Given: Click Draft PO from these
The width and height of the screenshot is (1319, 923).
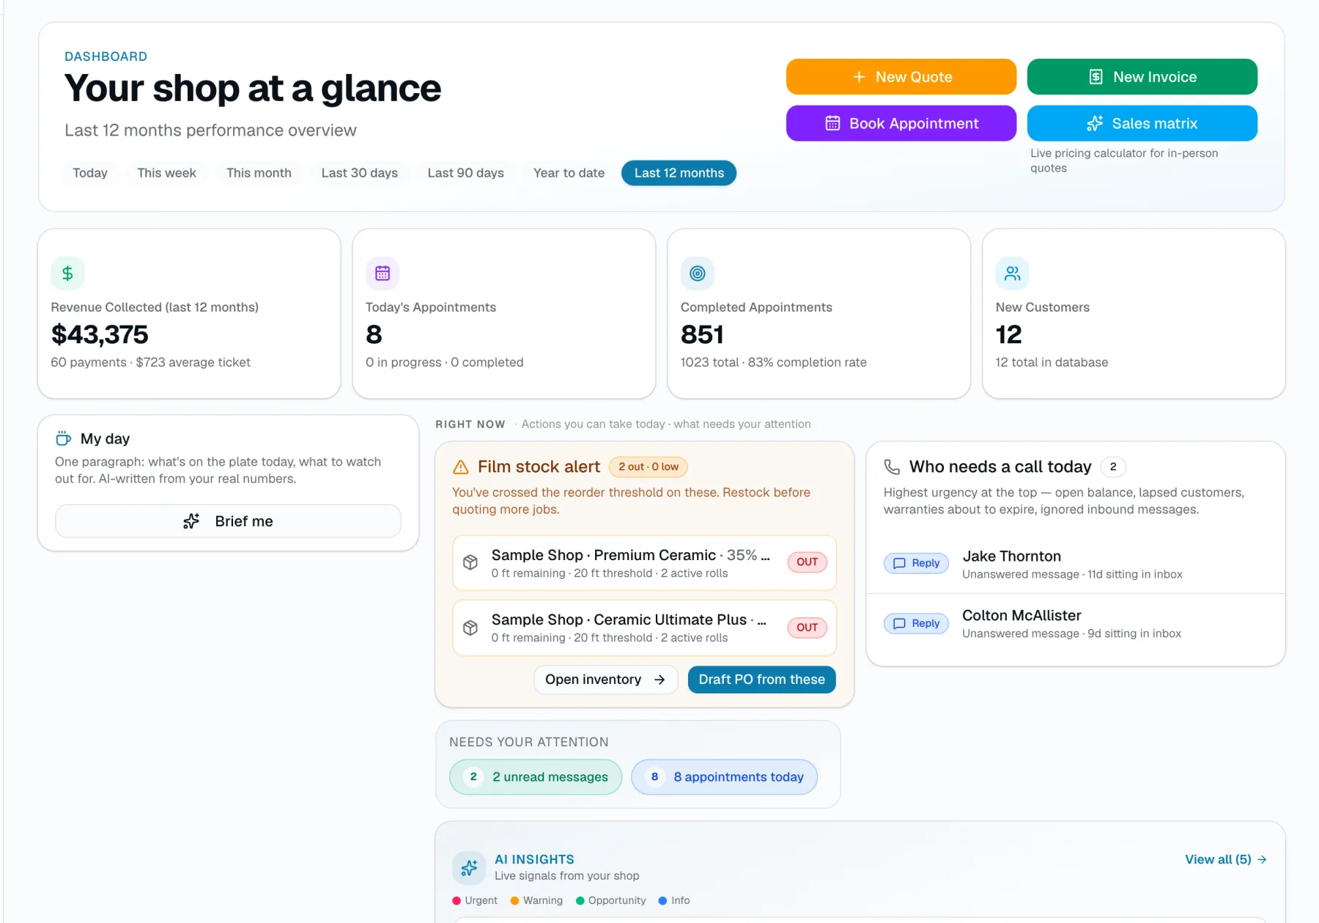Looking at the screenshot, I should (761, 680).
